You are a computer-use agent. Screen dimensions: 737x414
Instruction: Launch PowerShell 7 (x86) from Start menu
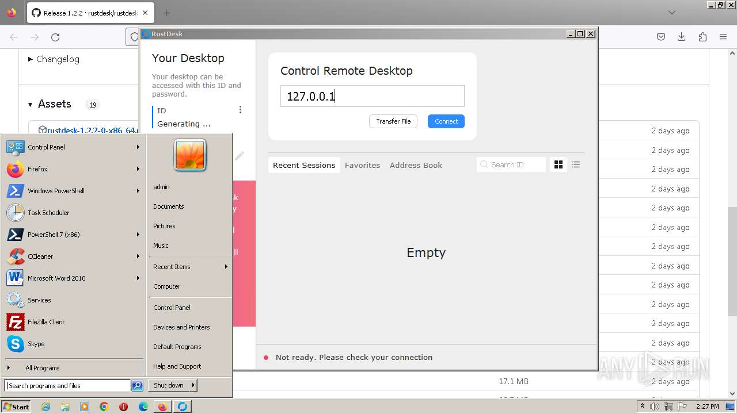pos(73,235)
